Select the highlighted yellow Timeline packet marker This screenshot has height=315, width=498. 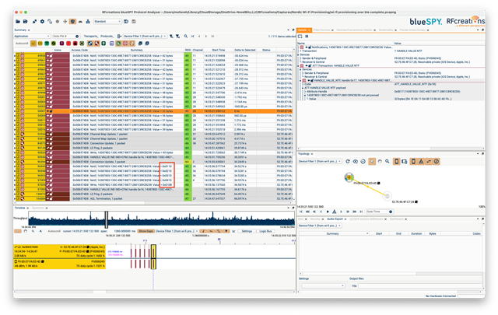(153, 257)
